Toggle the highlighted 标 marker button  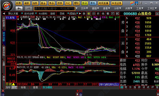coord(89,14)
